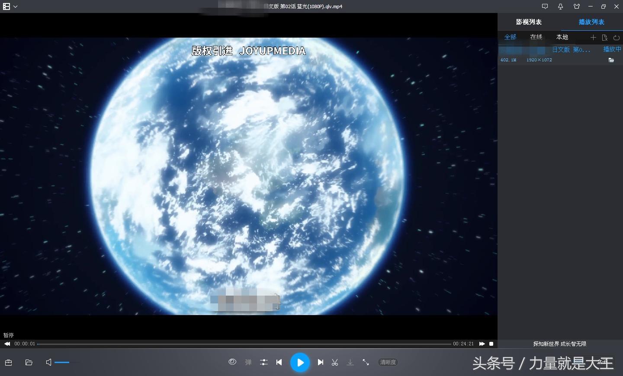The height and width of the screenshot is (376, 623).
Task: Select the 在线 filter tab
Action: pos(536,37)
